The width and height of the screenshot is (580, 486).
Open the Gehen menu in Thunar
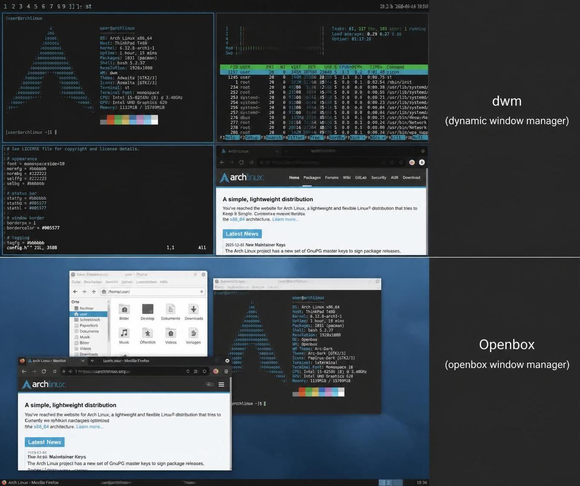pos(127,282)
